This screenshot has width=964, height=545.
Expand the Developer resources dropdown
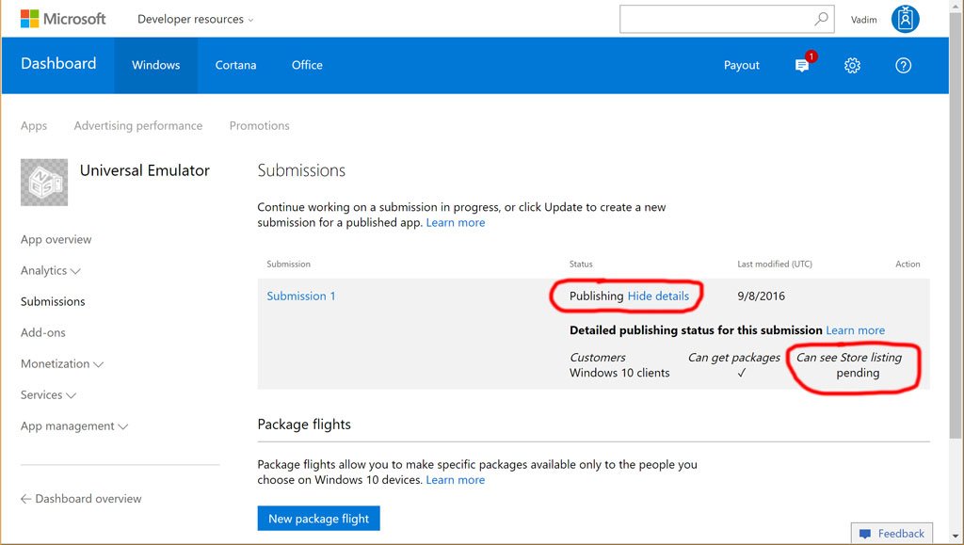pos(196,19)
